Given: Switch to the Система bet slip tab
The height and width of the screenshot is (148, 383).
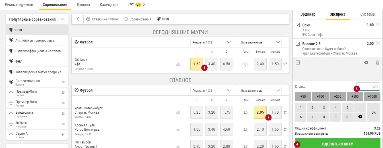Looking at the screenshot, I should tap(367, 14).
